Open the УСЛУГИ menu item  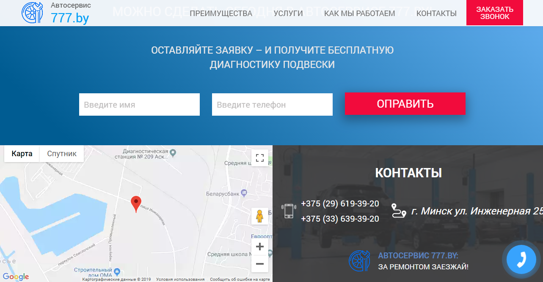[x=288, y=14]
